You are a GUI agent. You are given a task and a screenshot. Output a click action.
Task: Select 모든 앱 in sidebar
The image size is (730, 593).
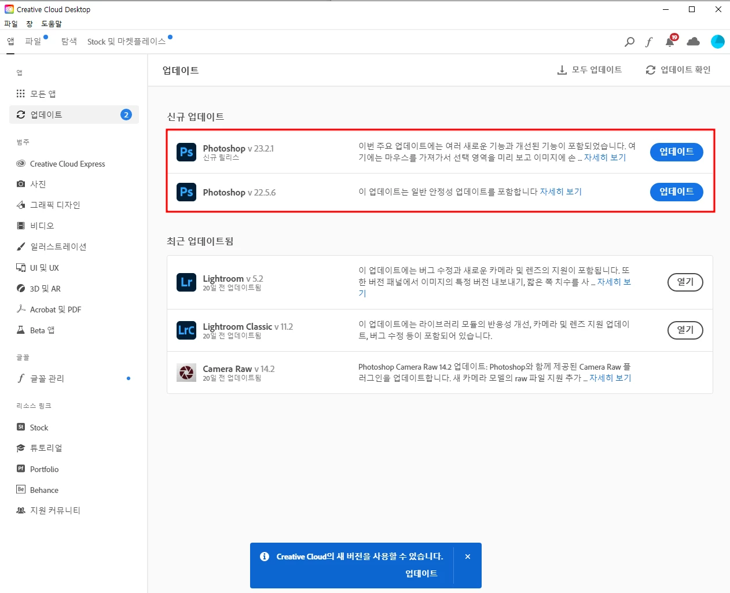74,94
